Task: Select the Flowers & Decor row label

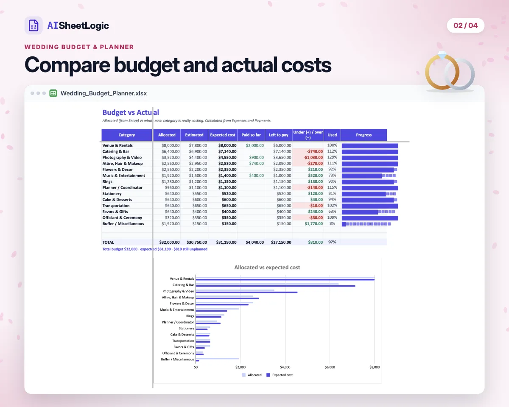Action: pyautogui.click(x=117, y=170)
